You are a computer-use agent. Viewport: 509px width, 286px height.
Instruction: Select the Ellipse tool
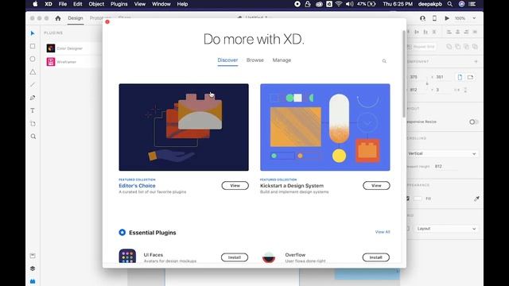pyautogui.click(x=33, y=59)
